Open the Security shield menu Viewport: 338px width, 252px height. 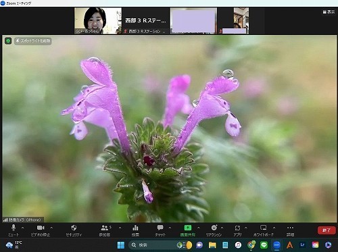point(74,230)
